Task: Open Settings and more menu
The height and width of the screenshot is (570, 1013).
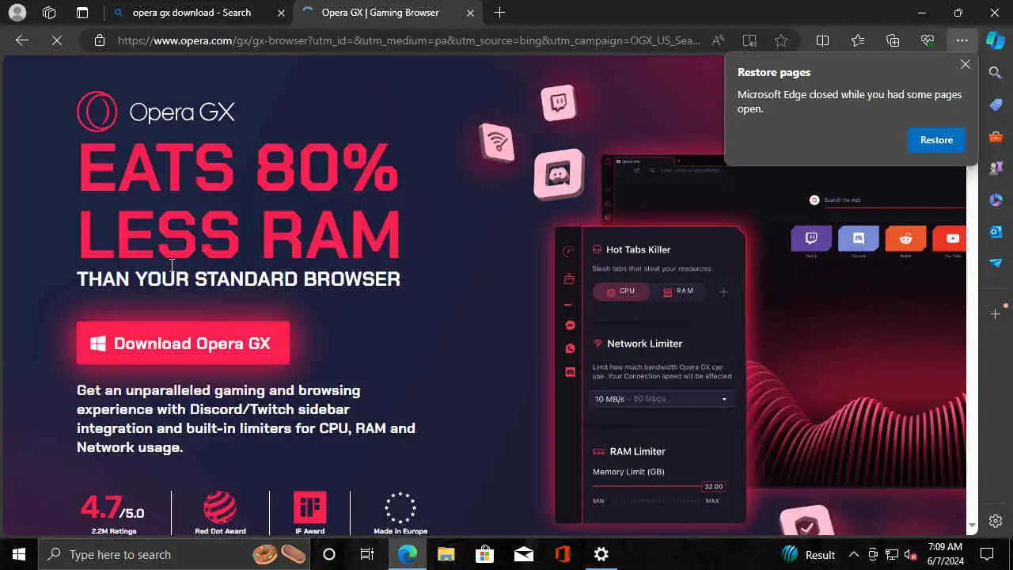Action: (962, 40)
